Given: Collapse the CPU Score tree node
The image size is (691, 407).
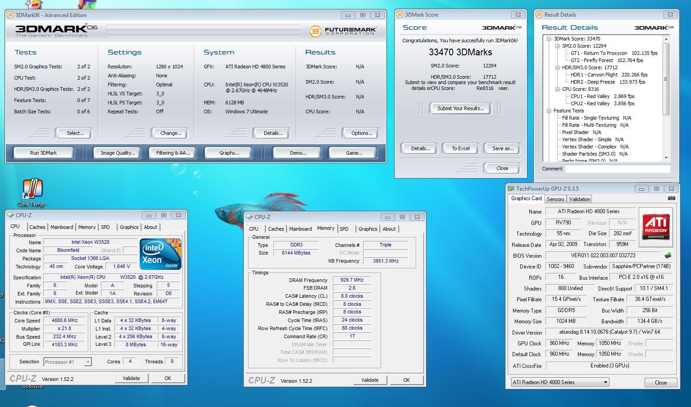Looking at the screenshot, I should 558,89.
